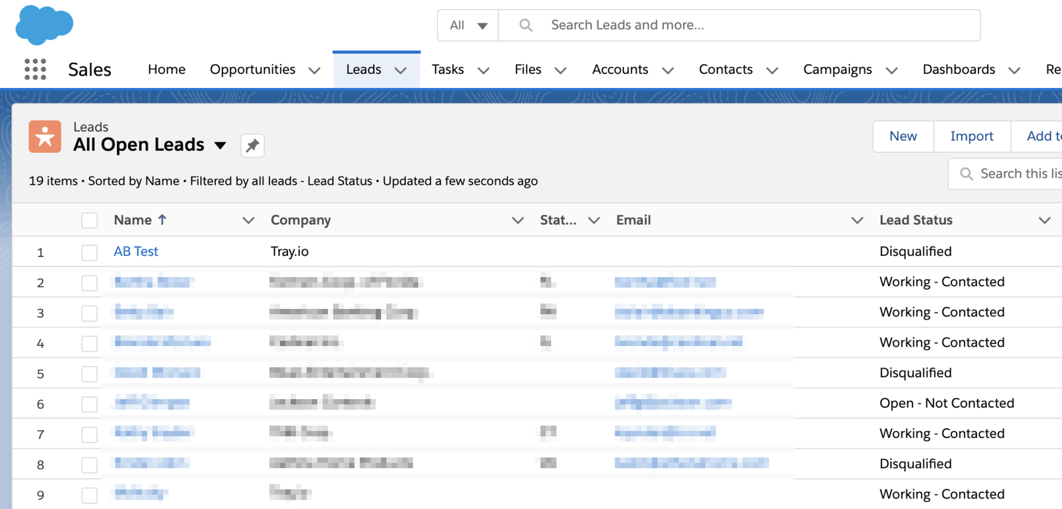Switch to the Tasks tab
This screenshot has width=1062, height=509.
(448, 70)
